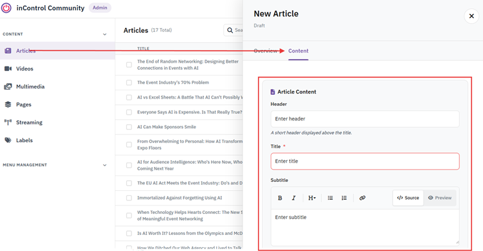Open 'Is AI Worth It?' article
Viewport: 483px width, 251px height.
coord(190,233)
